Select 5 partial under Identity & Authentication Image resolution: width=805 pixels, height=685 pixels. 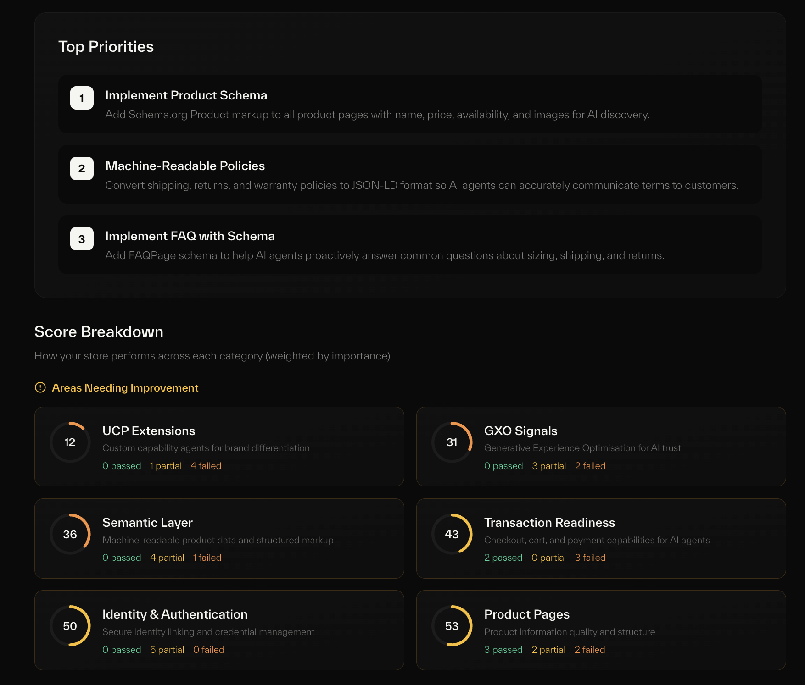click(x=167, y=649)
